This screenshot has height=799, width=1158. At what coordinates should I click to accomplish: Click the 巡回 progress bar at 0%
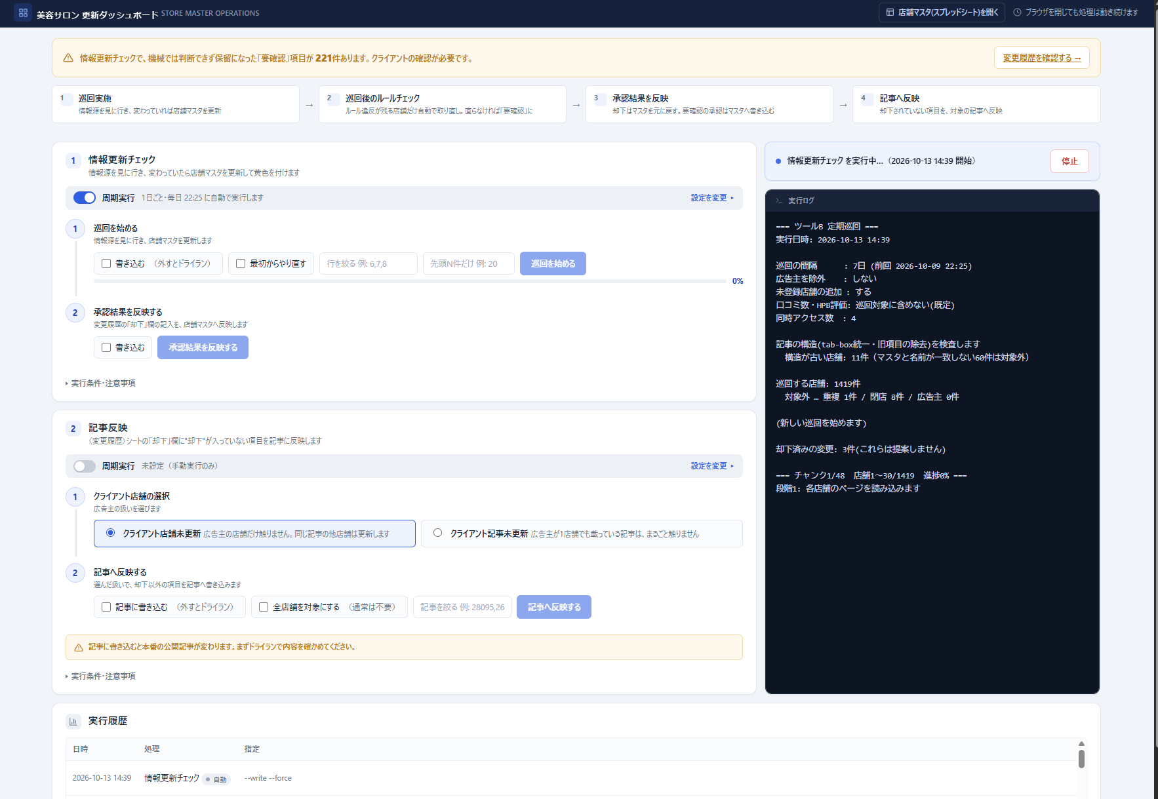point(410,281)
